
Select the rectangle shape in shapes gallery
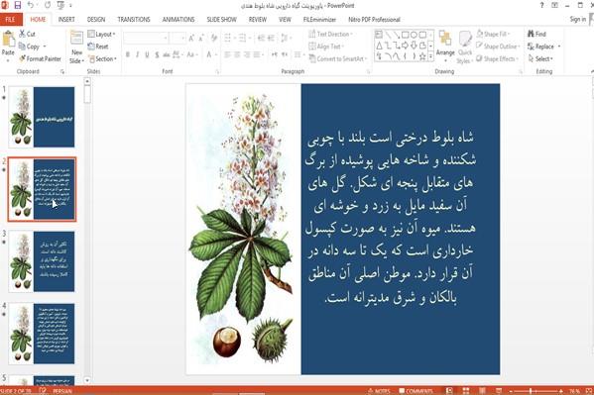point(405,35)
